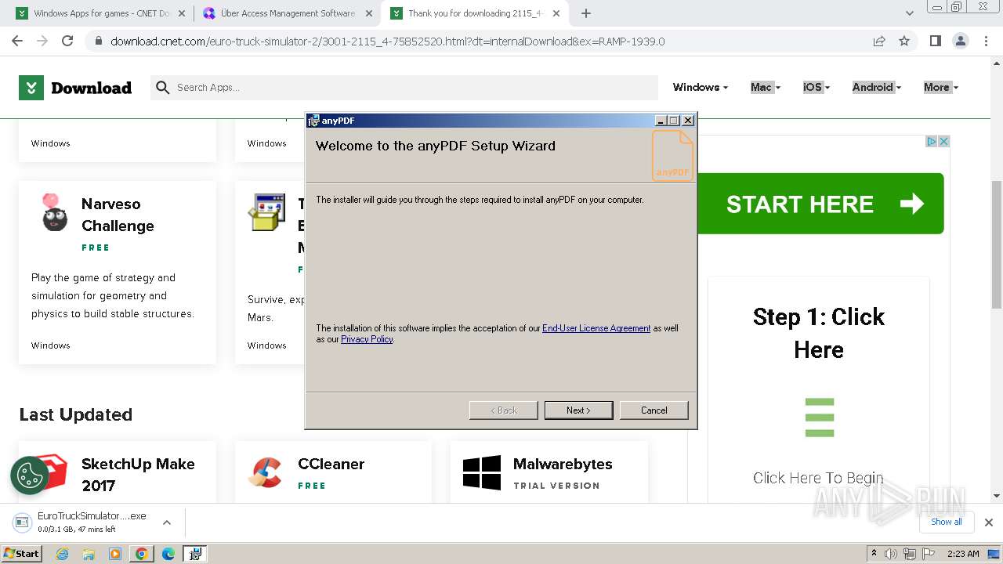Open SketchUp Make 2017 listing

pos(138,475)
